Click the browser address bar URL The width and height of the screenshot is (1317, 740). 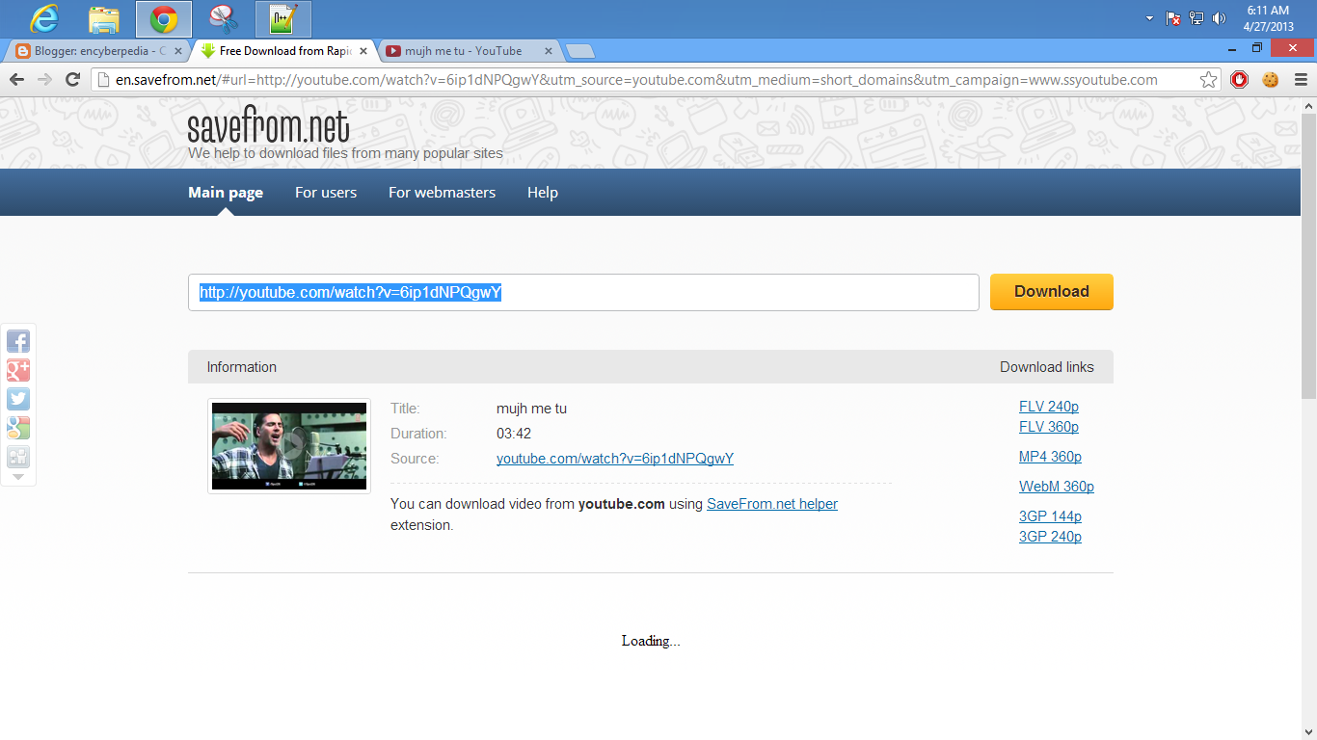(x=636, y=80)
